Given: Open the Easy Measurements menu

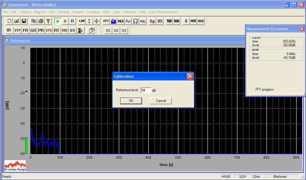Looking at the screenshot, I should (x=163, y=12).
